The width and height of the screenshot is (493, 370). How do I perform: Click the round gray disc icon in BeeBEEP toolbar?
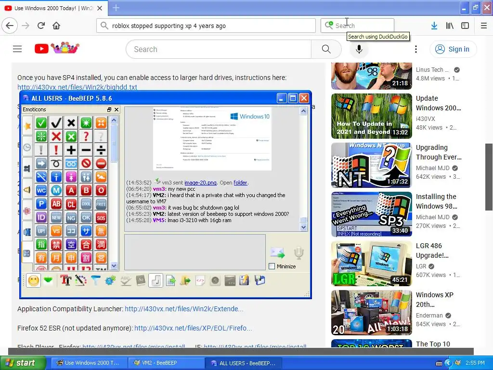tap(215, 280)
